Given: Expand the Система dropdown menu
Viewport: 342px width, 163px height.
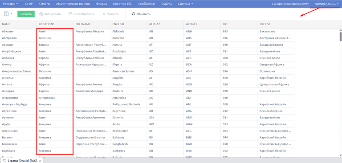Looking at the screenshot, I should 185,4.
